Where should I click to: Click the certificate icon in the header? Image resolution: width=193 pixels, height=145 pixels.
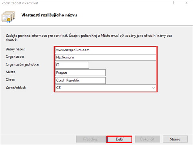pyautogui.click(x=8, y=17)
